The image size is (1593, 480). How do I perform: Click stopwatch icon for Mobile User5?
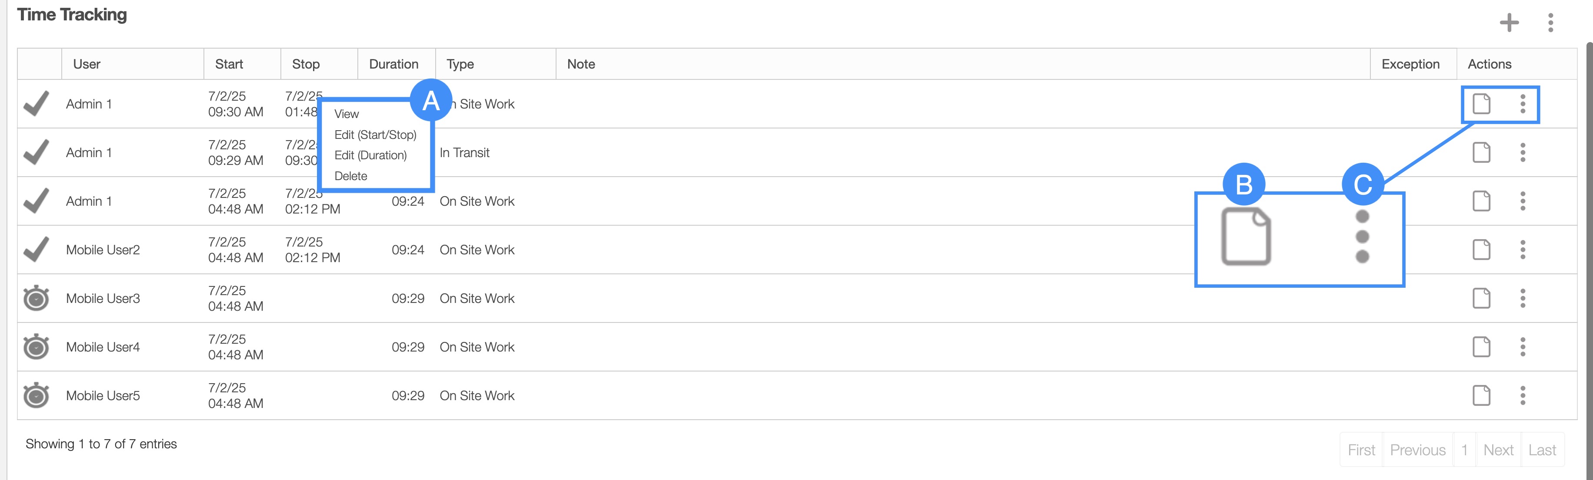coord(37,395)
